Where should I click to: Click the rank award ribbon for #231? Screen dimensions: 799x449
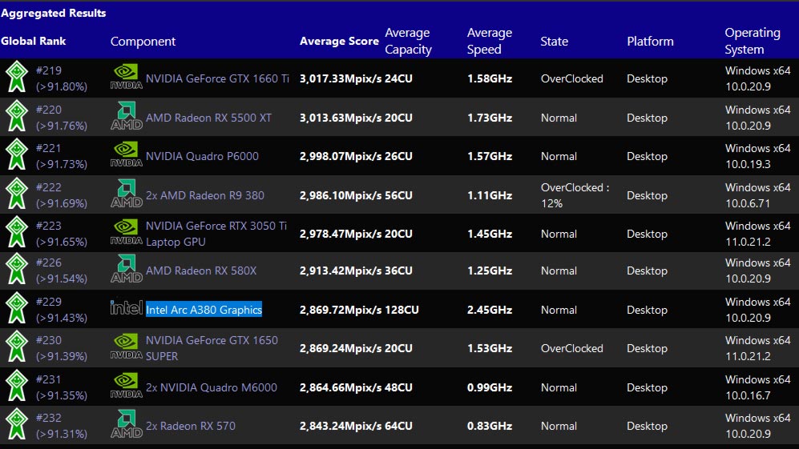point(17,386)
